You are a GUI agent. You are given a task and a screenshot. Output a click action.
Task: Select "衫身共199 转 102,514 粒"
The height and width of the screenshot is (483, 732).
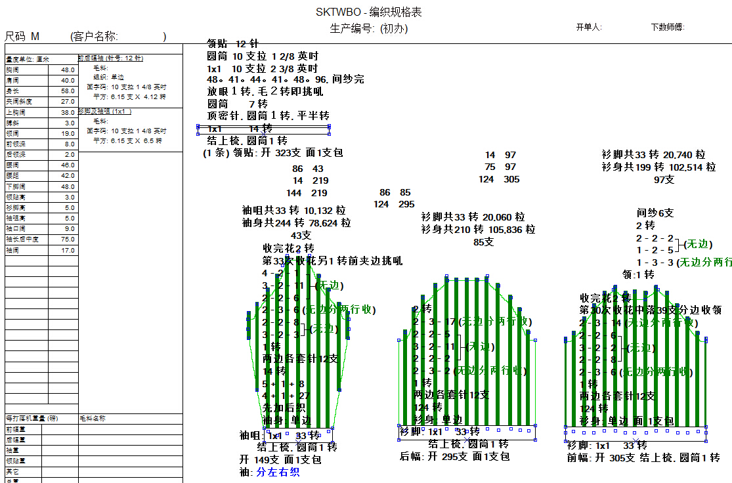(658, 167)
